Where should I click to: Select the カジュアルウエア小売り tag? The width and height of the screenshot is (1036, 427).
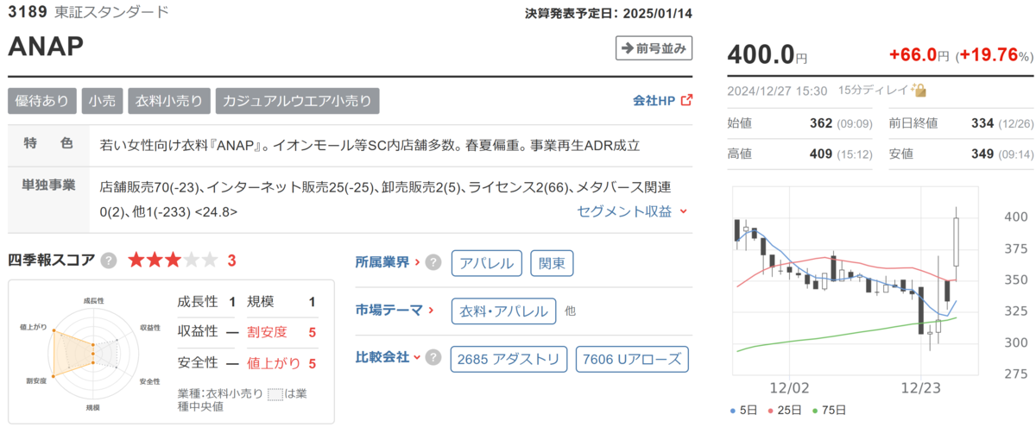coord(297,100)
